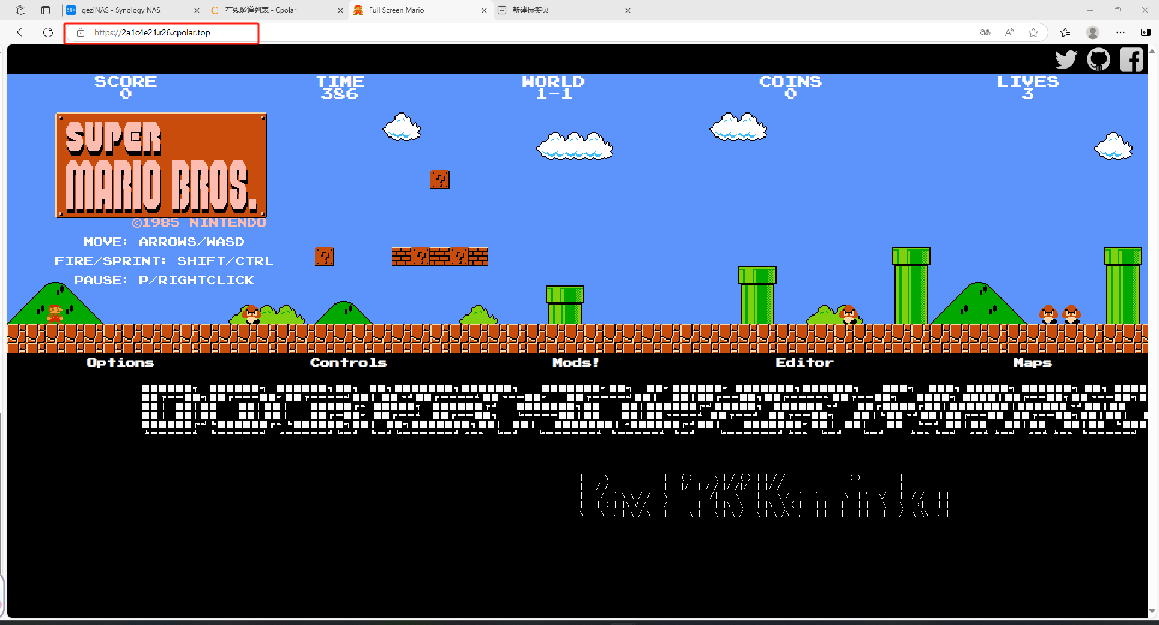Go back with the browser back arrow
The image size is (1159, 625).
pyautogui.click(x=22, y=32)
